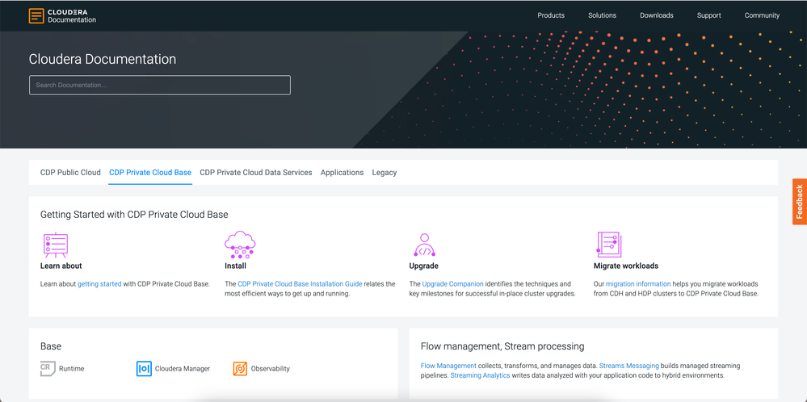Open the CDP Private Cloud Base Installation Guide link

click(x=300, y=284)
